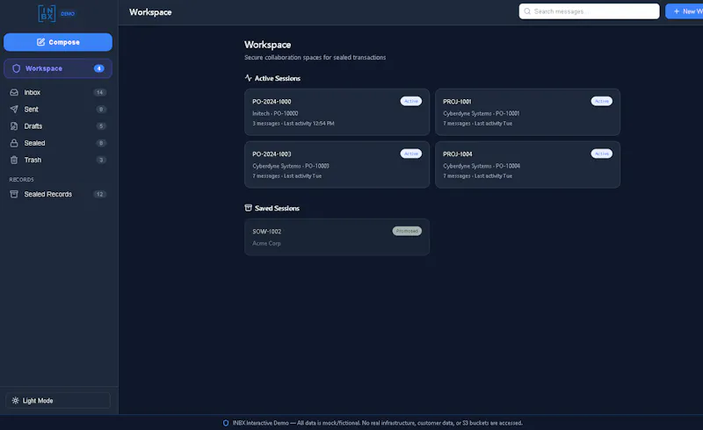Image resolution: width=703 pixels, height=430 pixels.
Task: Open the PO-2024-1000 session card
Action: (x=337, y=112)
